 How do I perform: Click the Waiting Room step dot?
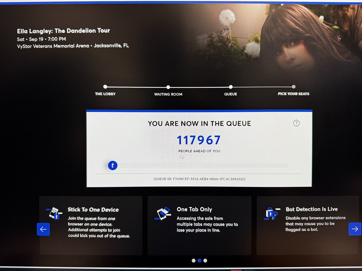point(168,87)
